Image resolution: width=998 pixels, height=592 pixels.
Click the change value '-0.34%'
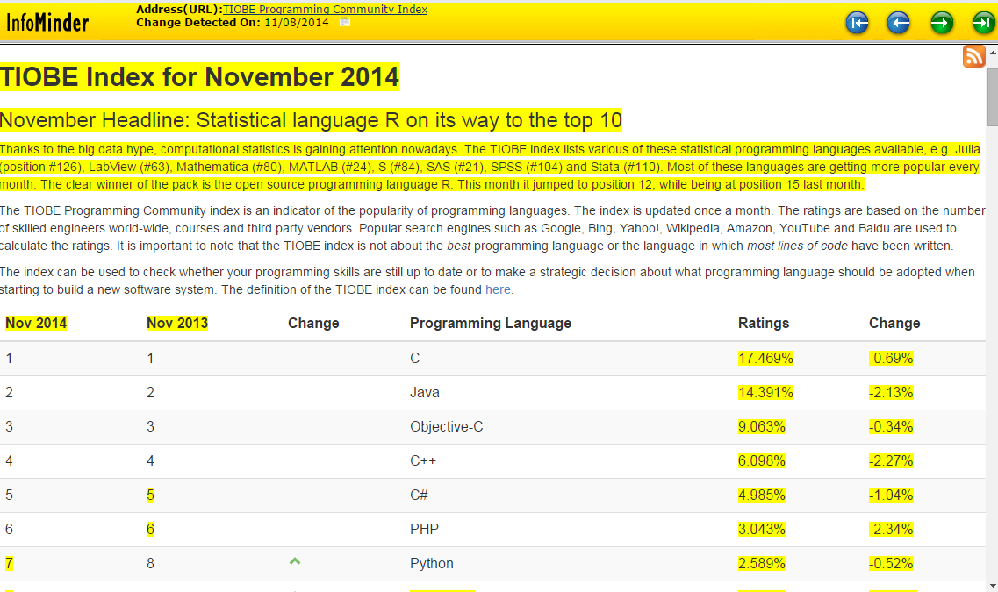point(891,426)
